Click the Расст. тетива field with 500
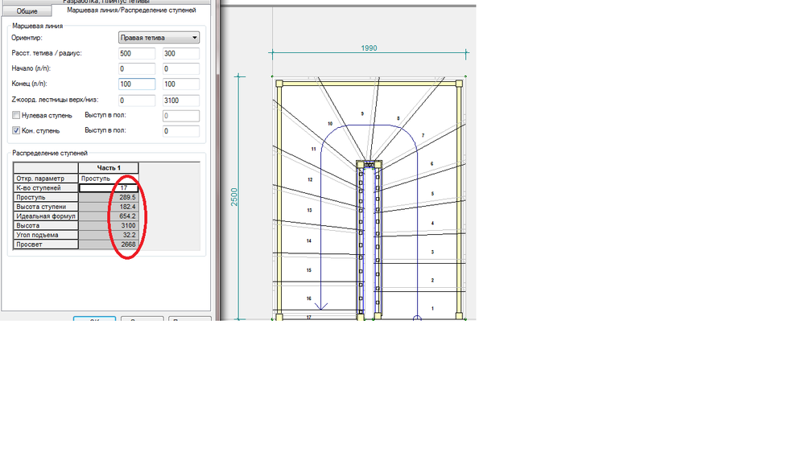Image resolution: width=805 pixels, height=452 pixels. (x=137, y=53)
